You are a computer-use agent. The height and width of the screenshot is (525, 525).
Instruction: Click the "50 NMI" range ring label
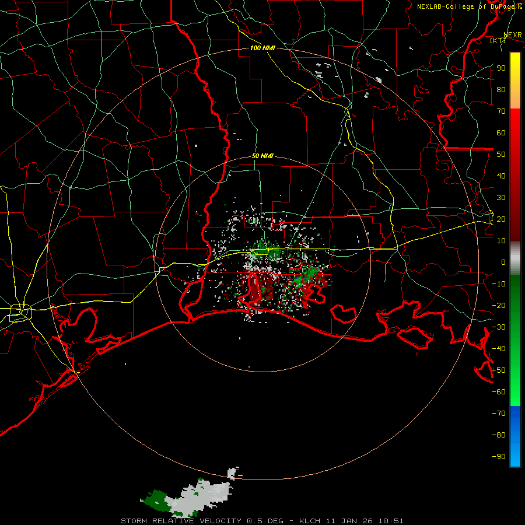[x=262, y=156]
